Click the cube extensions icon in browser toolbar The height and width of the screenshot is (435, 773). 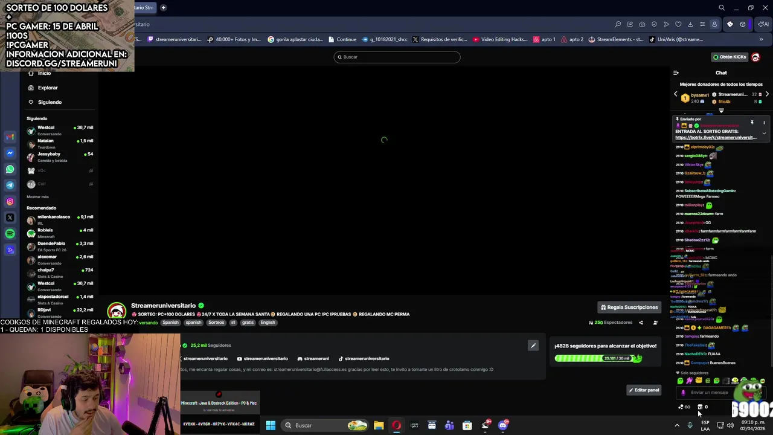743,24
